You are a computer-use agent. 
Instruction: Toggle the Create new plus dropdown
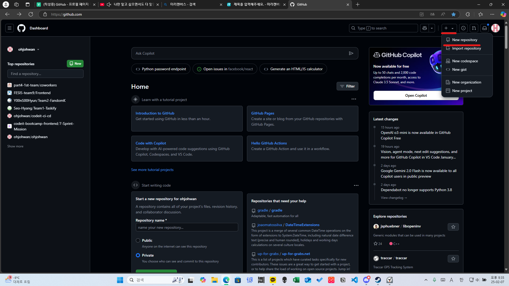(449, 28)
